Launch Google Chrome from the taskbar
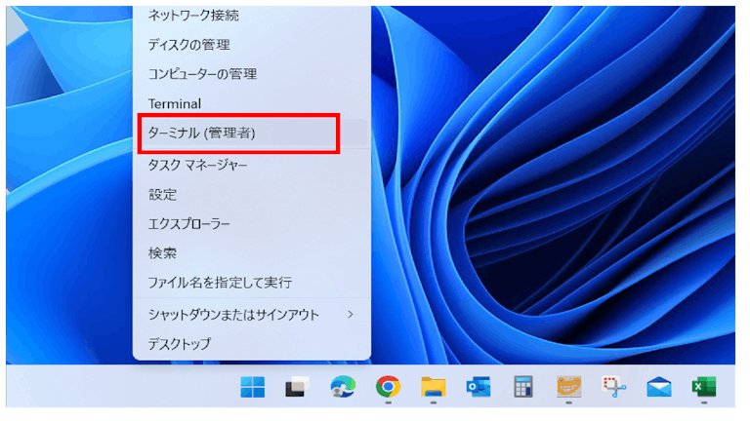750x421 pixels. [388, 387]
